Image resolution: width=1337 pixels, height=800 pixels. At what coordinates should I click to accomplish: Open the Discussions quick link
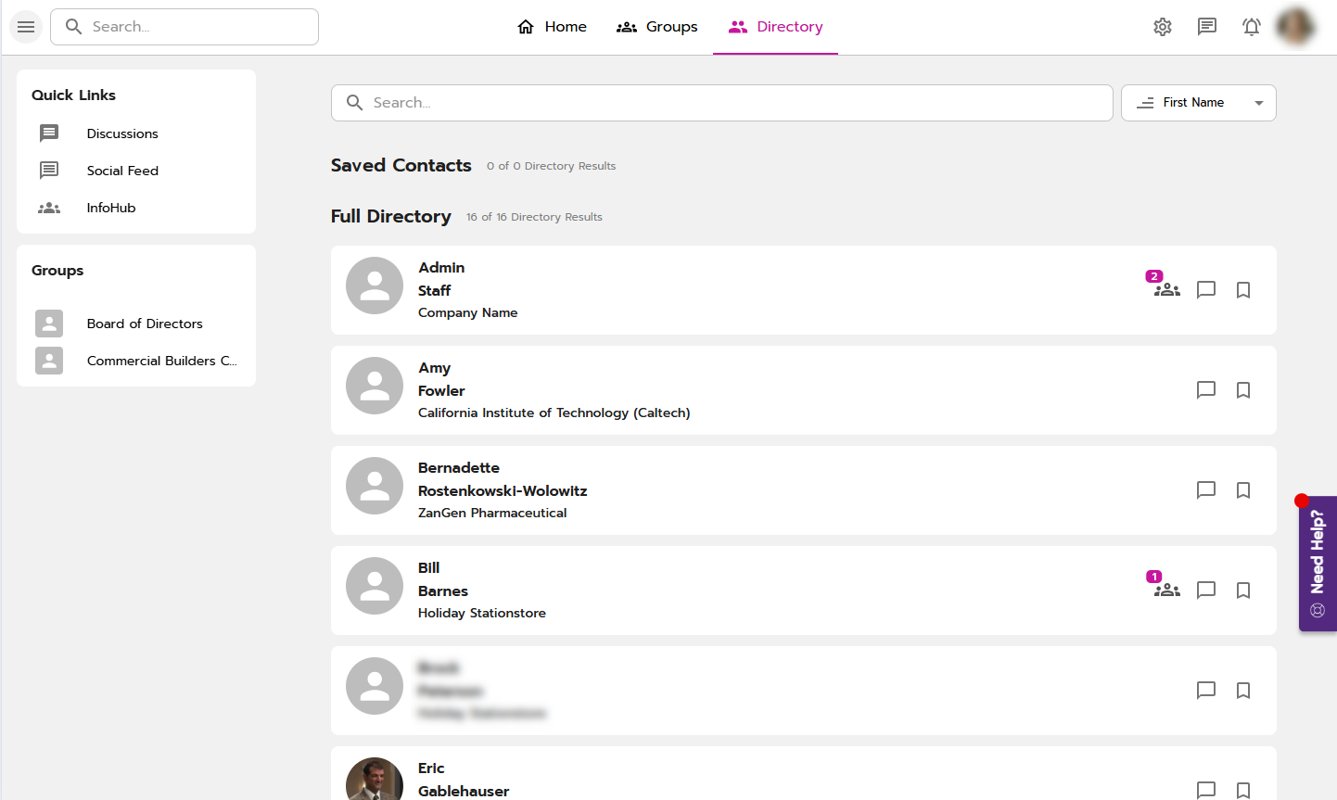pos(122,133)
